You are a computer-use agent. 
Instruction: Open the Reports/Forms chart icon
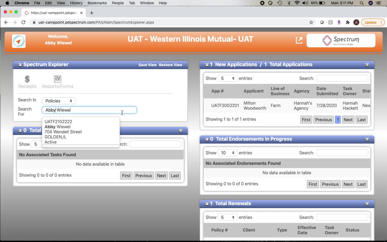pos(58,79)
